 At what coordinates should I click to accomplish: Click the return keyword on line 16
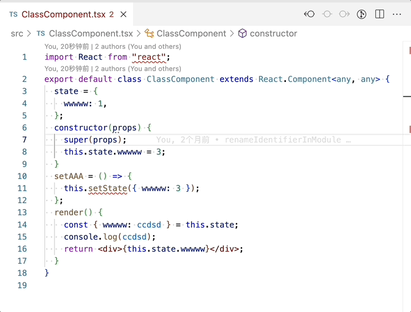click(79, 249)
